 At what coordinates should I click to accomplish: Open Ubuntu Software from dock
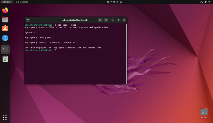click(x=5, y=29)
